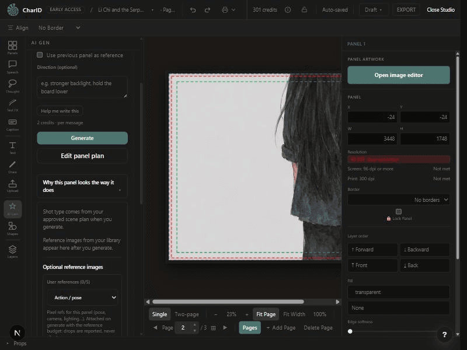Click the N avatar badge
This screenshot has height=350, width=467.
pyautogui.click(x=17, y=332)
